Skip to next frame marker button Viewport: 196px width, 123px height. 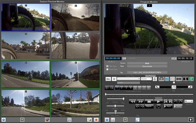170,101
